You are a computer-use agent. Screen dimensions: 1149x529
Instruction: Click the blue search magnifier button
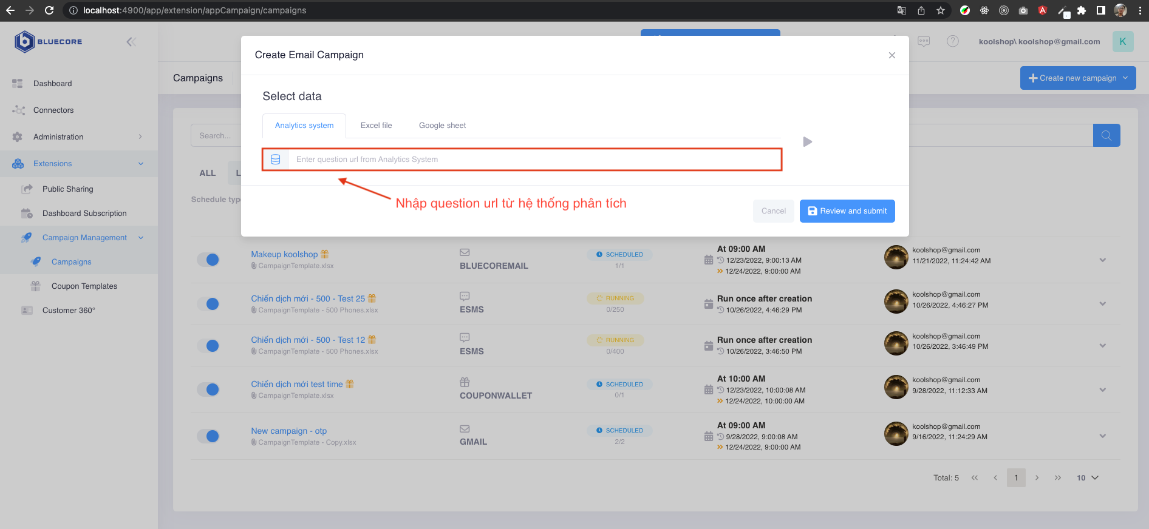[x=1106, y=135]
